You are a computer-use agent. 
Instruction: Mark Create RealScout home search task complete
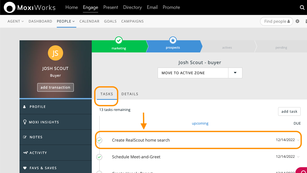tap(99, 140)
